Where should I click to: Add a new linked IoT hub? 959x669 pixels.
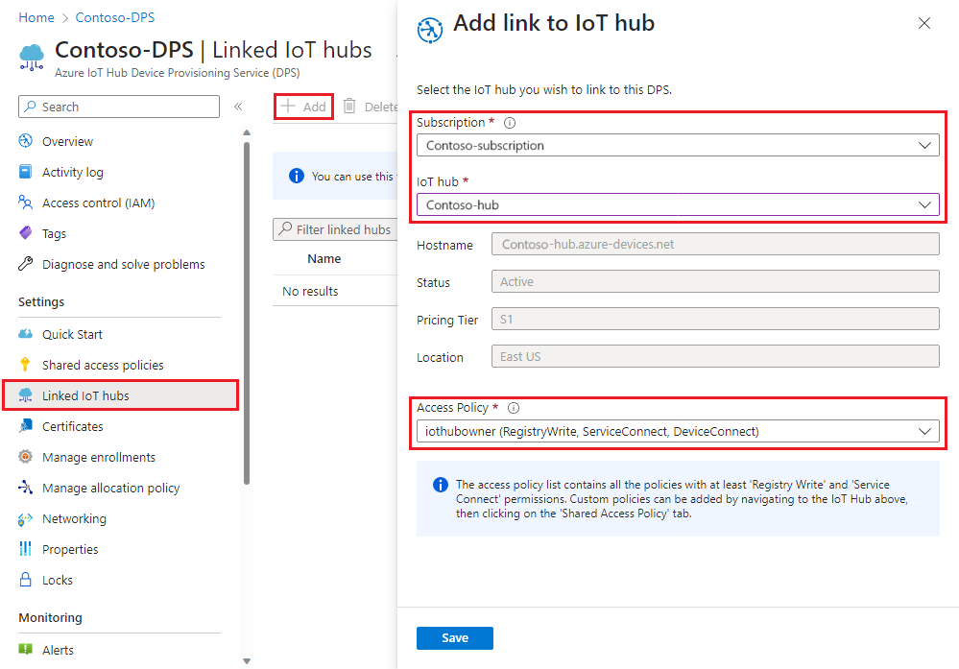pos(302,106)
